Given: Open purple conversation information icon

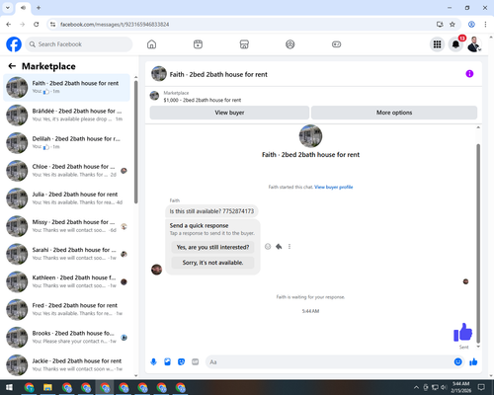Looking at the screenshot, I should point(469,74).
